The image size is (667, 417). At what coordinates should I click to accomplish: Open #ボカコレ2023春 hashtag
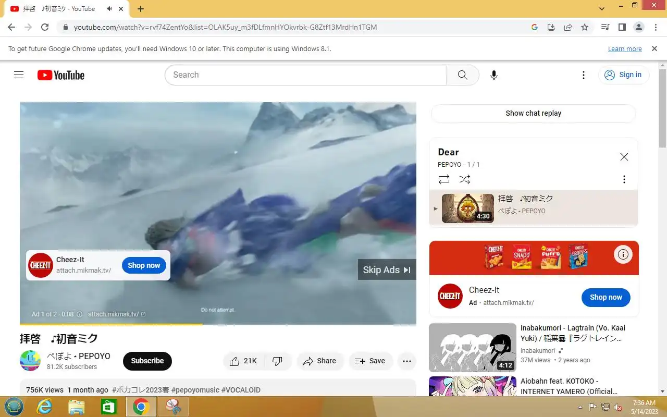point(141,390)
